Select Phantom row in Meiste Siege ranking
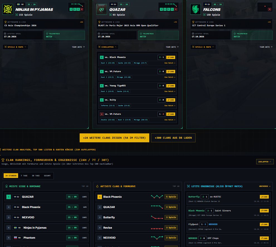276x247 pixels. pyautogui.click(x=47, y=238)
